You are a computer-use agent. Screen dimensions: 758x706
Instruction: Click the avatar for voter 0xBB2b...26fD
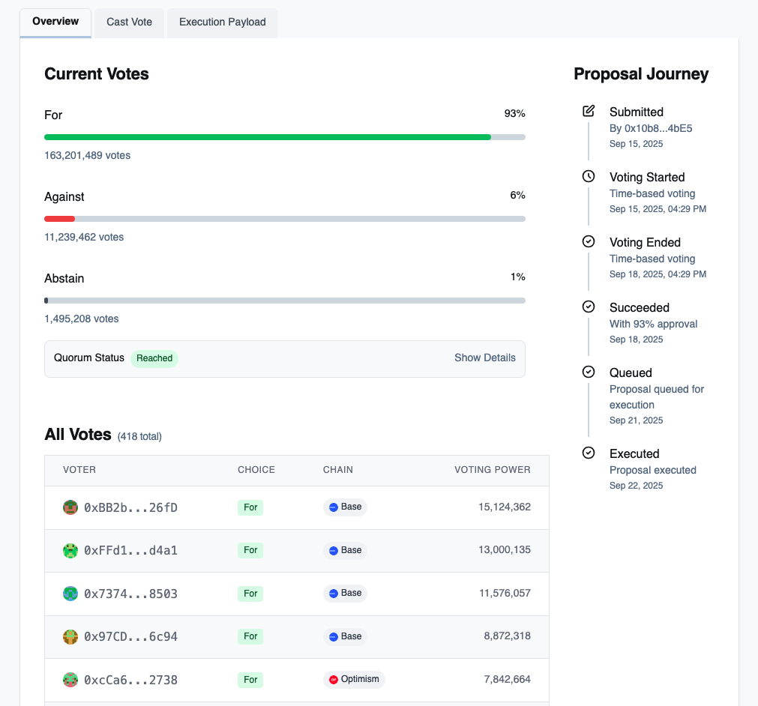pos(70,507)
